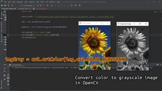Click the Clear All trash icon in Run panel

pyautogui.click(x=8, y=84)
